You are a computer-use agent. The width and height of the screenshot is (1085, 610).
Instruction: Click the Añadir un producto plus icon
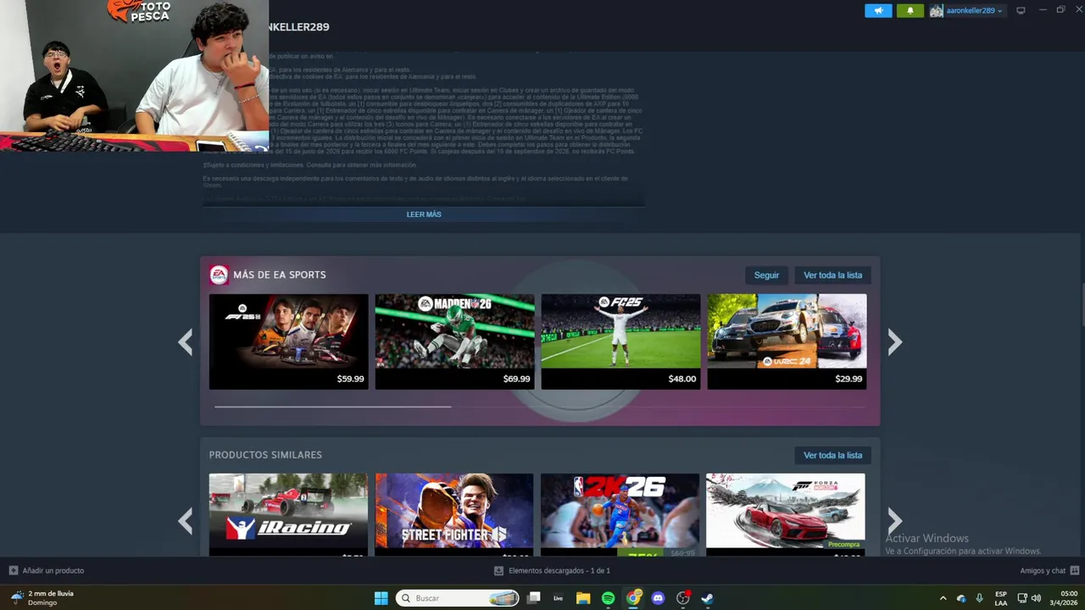(x=14, y=571)
